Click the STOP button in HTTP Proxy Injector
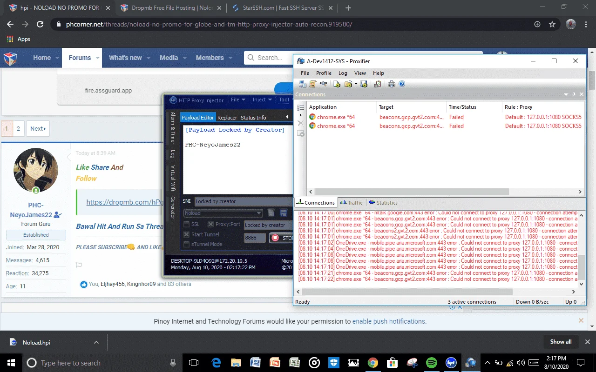This screenshot has height=372, width=596. point(281,238)
